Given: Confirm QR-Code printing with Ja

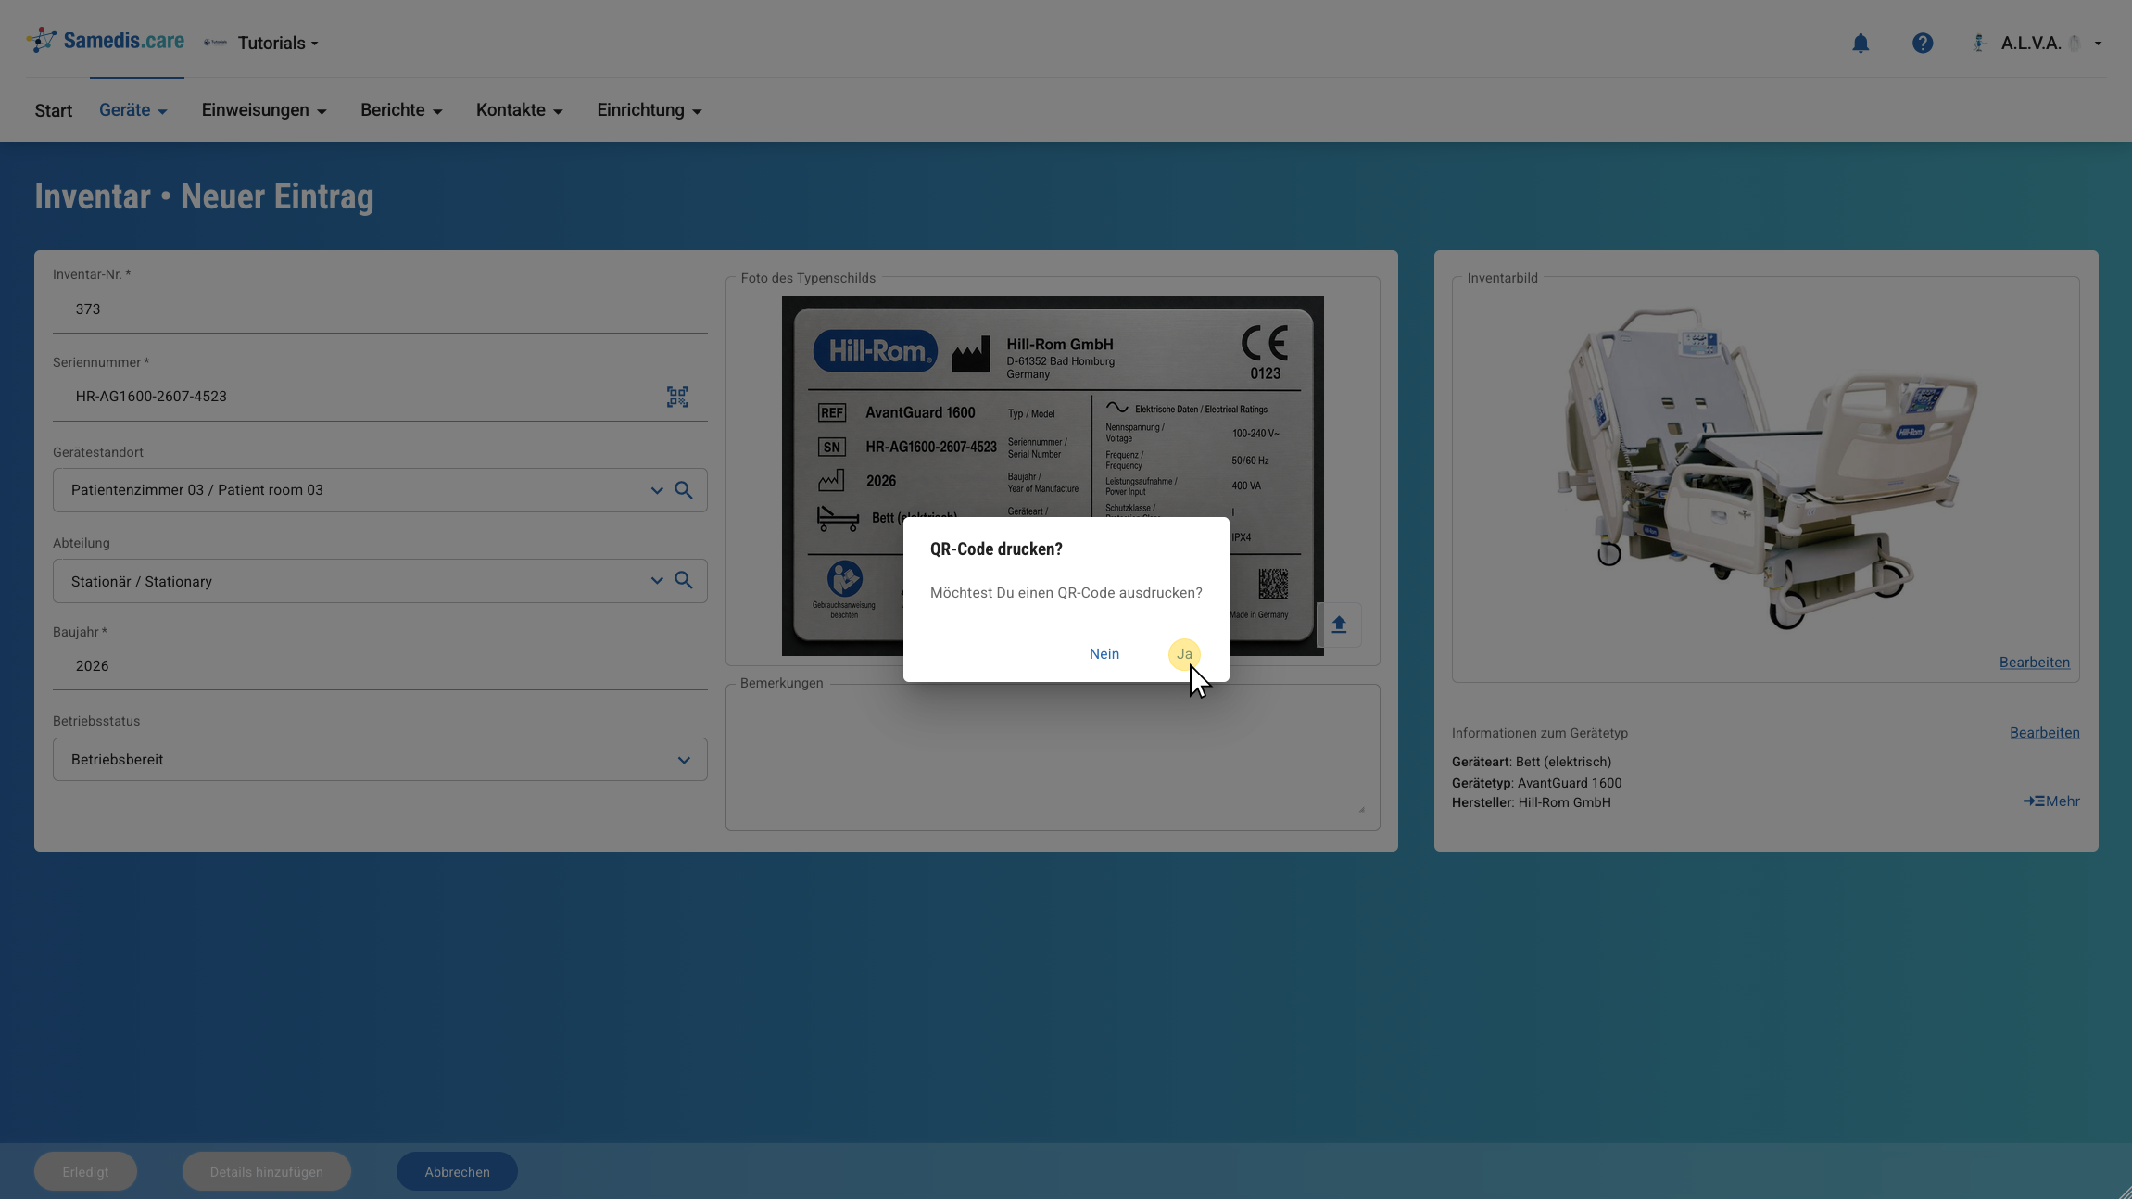Looking at the screenshot, I should pos(1184,654).
